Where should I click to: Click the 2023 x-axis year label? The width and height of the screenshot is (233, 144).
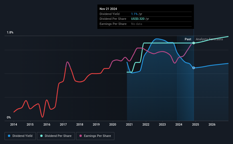pyautogui.click(x=162, y=124)
